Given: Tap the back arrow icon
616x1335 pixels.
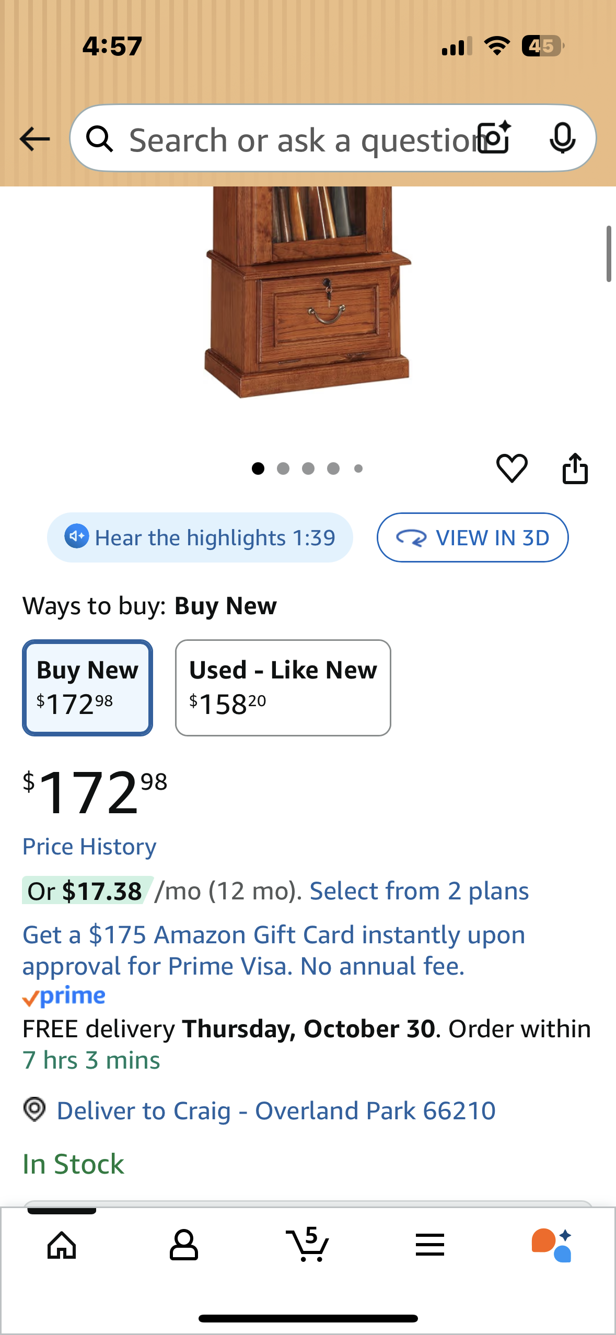Looking at the screenshot, I should tap(34, 139).
